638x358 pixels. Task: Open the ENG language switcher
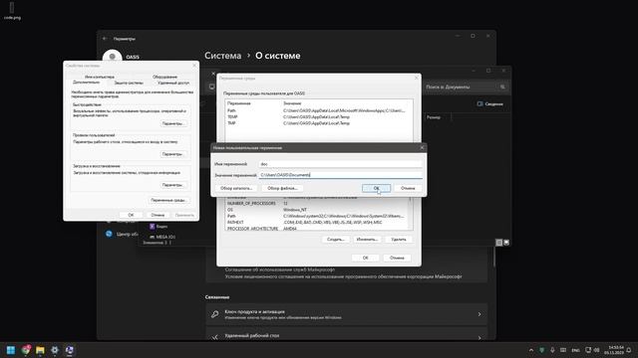pyautogui.click(x=576, y=350)
